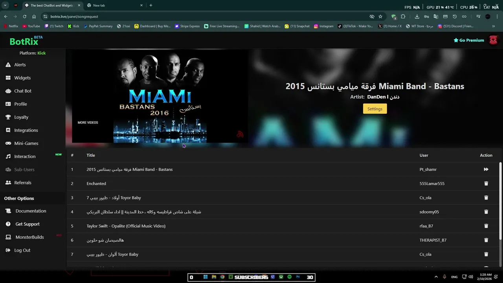Viewport: 503px width, 283px height.
Task: Select user Pt_shamr in row 1
Action: [x=428, y=169]
